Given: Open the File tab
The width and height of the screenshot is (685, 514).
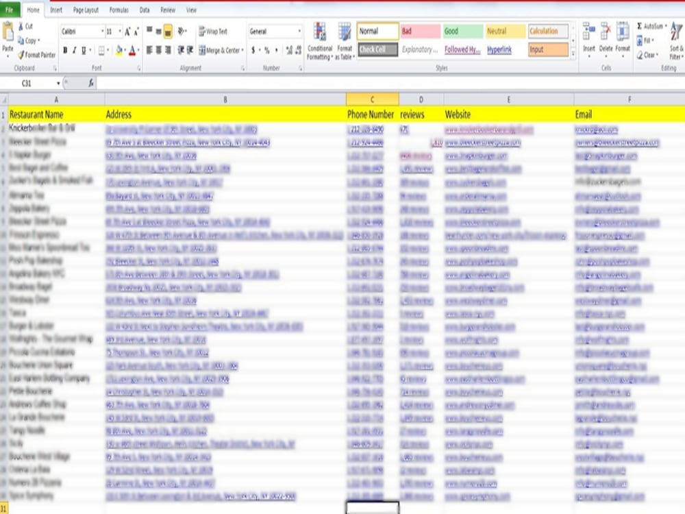Looking at the screenshot, I should coord(10,10).
